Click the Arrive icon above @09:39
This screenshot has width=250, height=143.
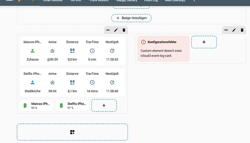pos(52,51)
